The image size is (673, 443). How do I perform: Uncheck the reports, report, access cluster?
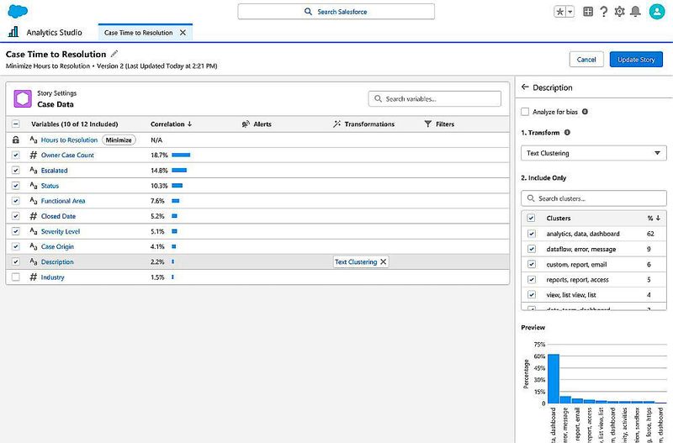(532, 280)
